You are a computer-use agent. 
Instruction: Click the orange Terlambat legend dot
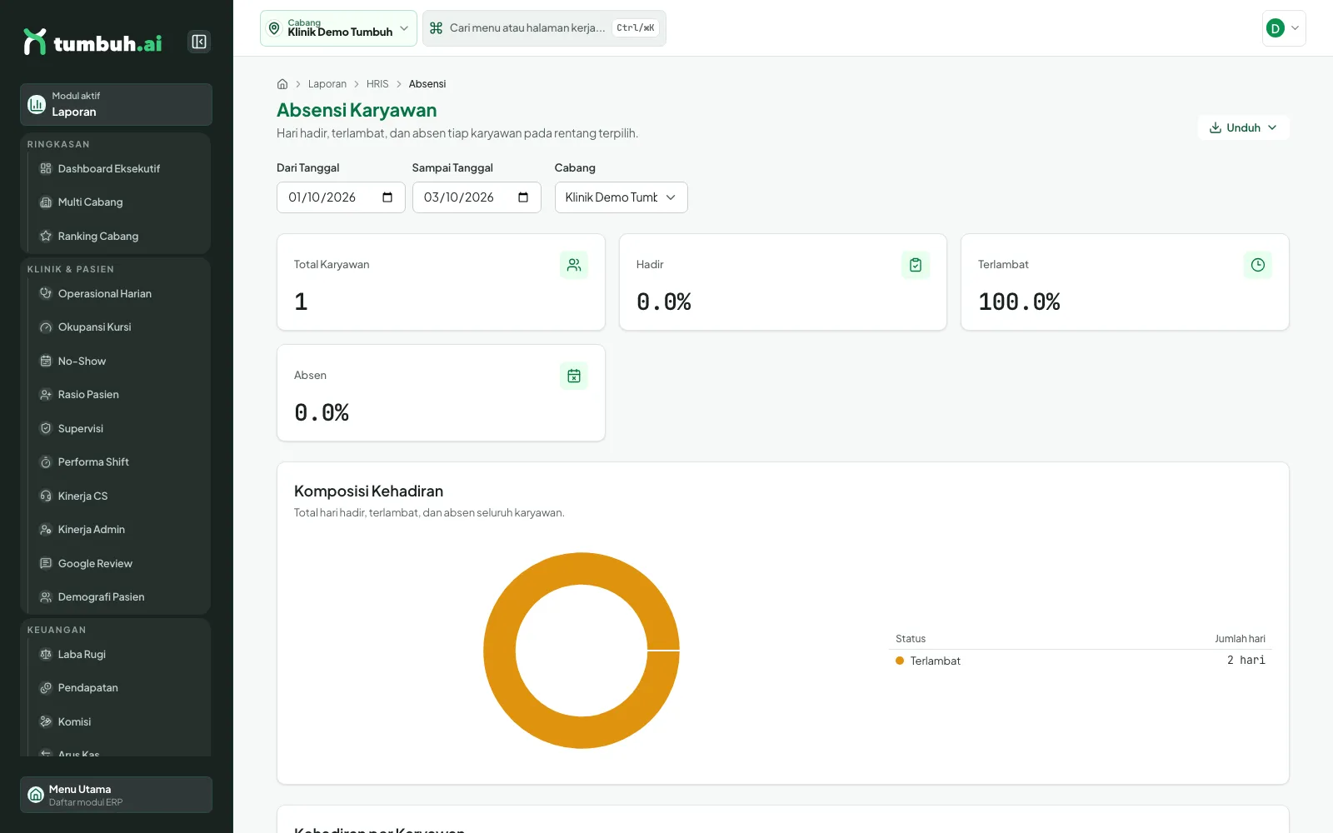pyautogui.click(x=900, y=661)
